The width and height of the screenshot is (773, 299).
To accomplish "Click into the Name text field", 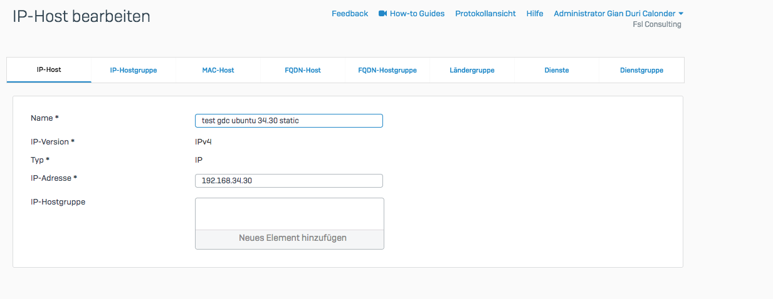I will tap(288, 121).
